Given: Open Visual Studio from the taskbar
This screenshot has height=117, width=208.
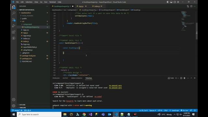Looking at the screenshot, I should click(x=90, y=114).
